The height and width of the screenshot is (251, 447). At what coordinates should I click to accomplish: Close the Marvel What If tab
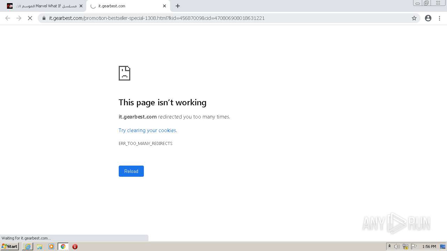pyautogui.click(x=81, y=6)
